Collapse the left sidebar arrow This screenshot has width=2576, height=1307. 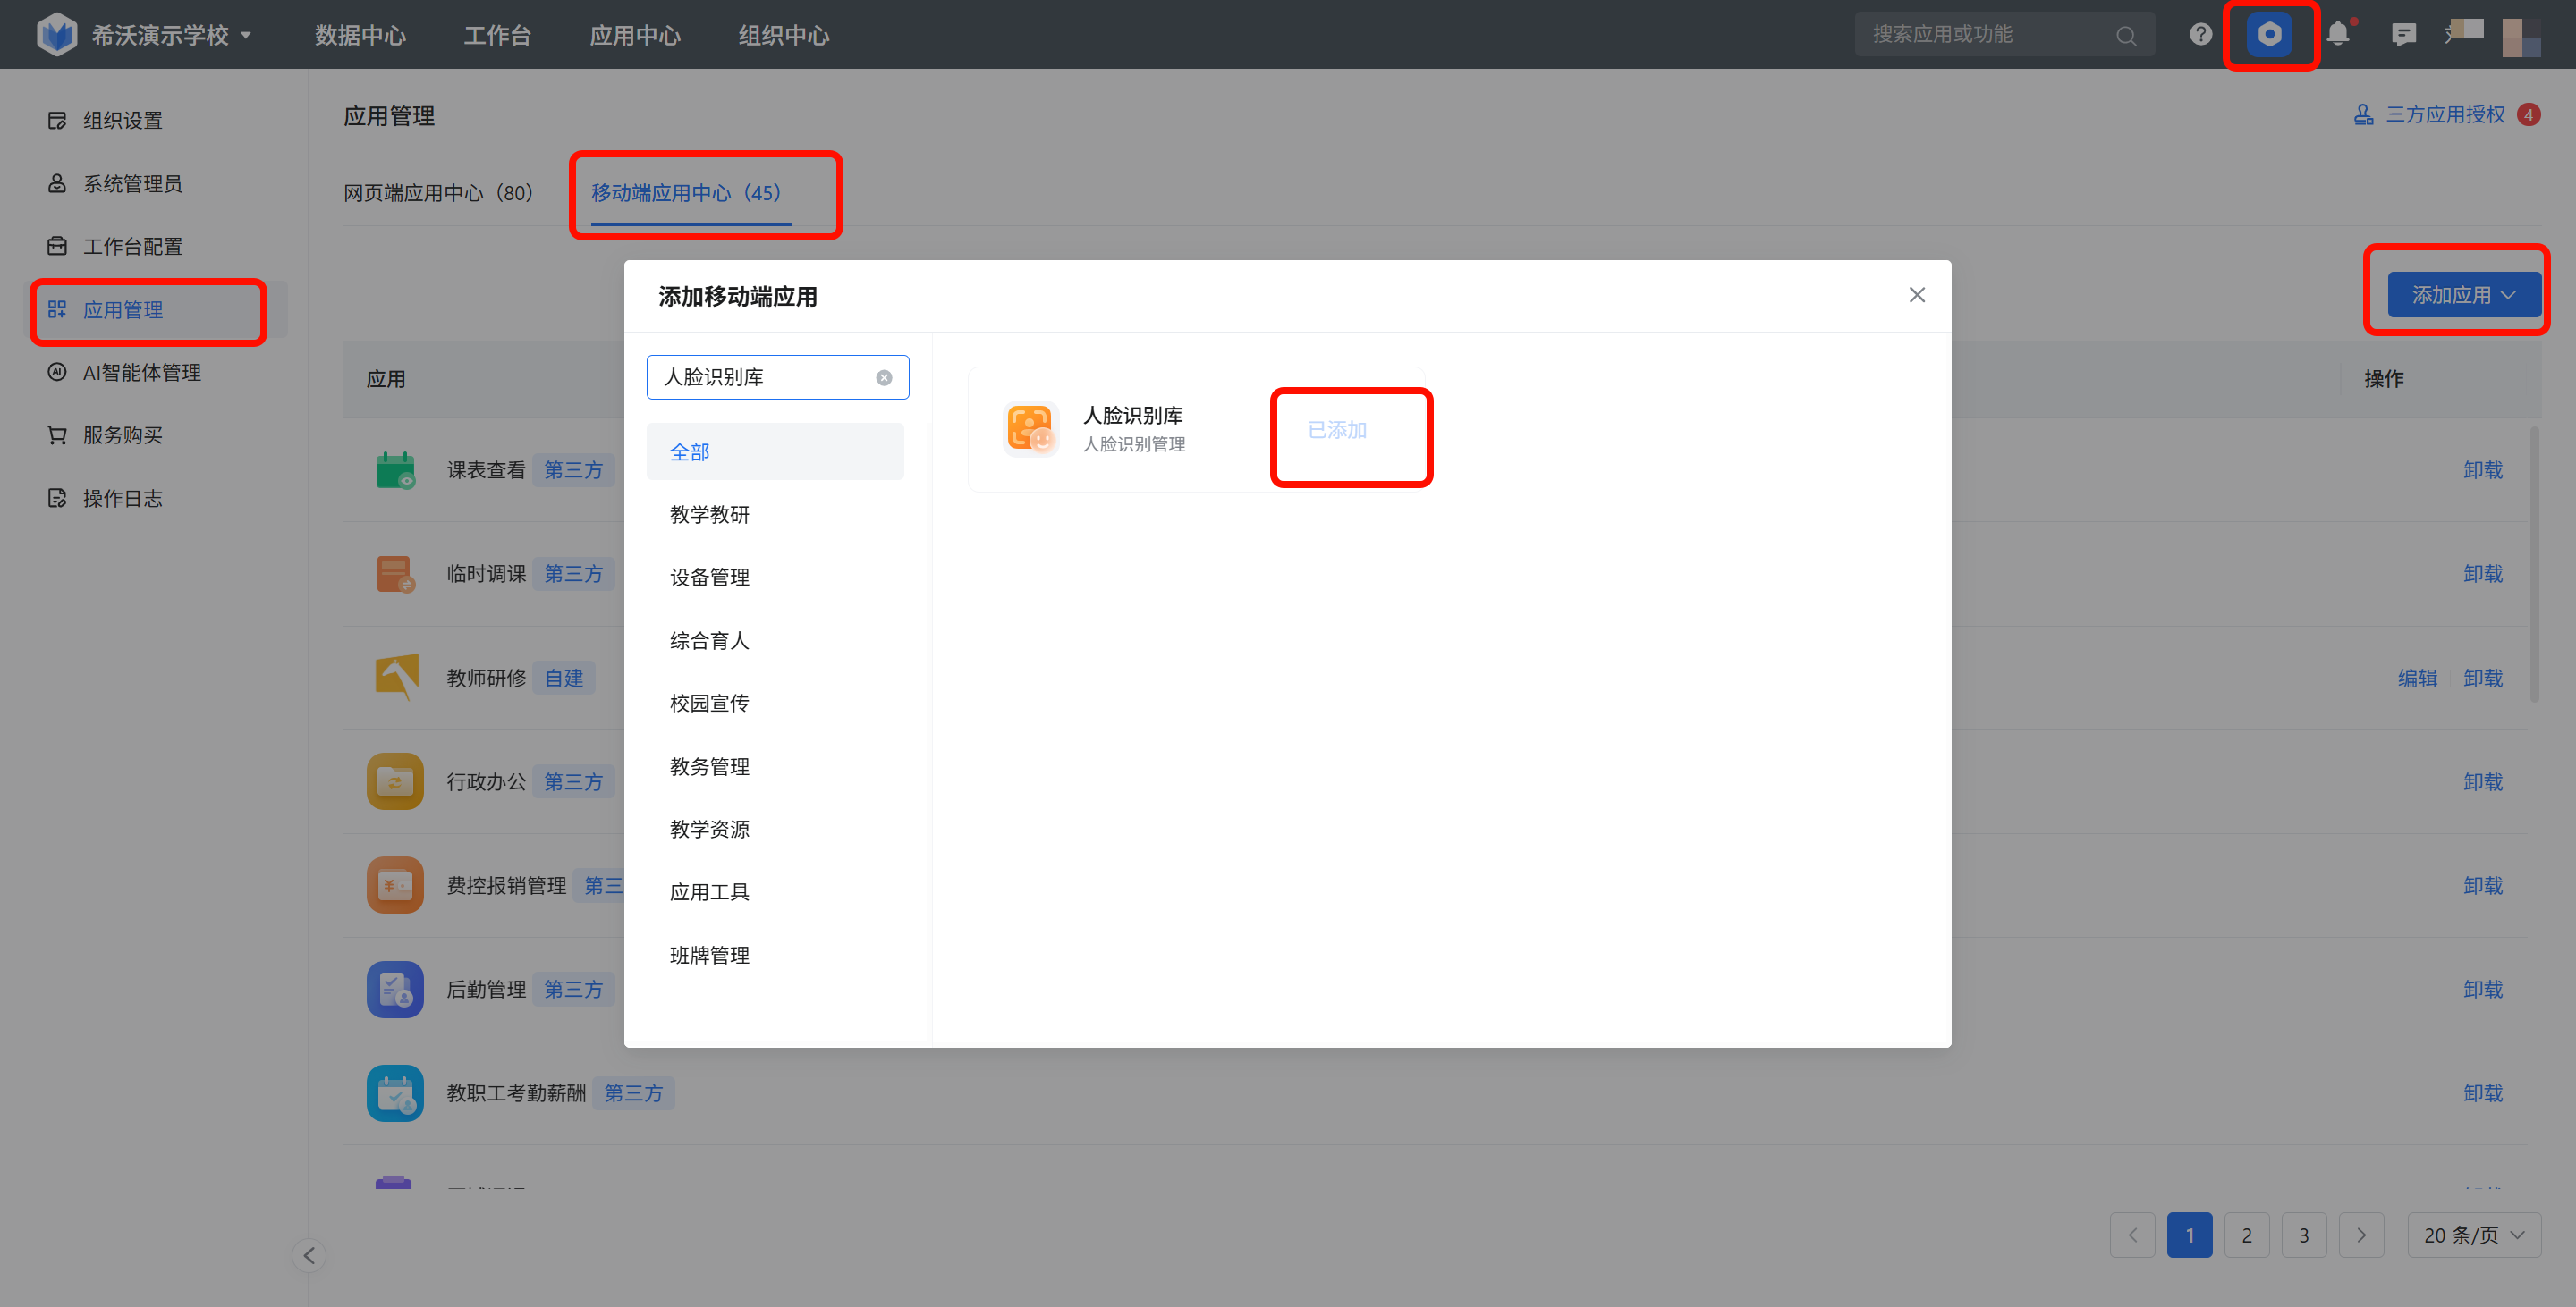point(309,1255)
